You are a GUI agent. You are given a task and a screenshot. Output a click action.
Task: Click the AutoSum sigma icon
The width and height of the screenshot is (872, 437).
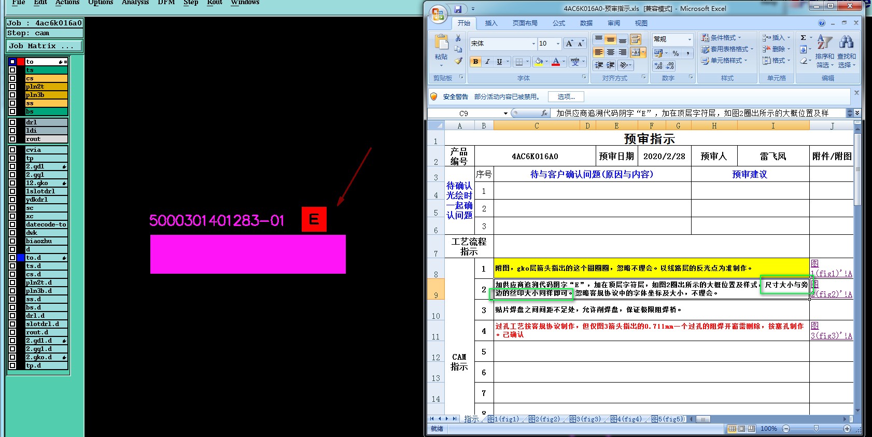point(803,38)
